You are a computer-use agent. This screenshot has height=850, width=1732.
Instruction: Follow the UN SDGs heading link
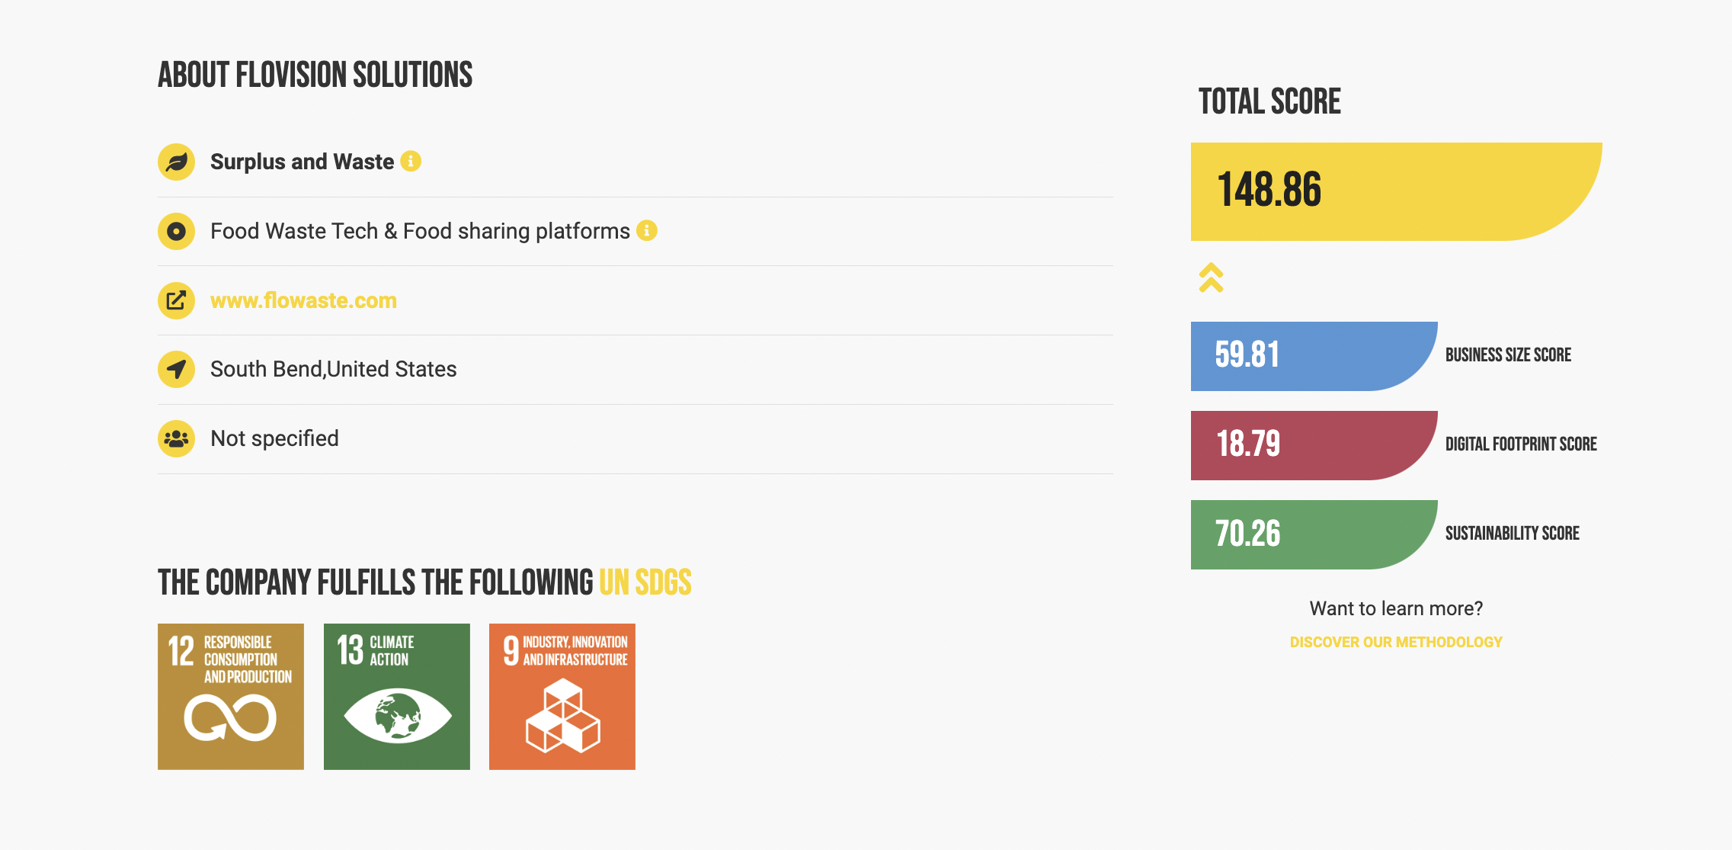click(645, 582)
